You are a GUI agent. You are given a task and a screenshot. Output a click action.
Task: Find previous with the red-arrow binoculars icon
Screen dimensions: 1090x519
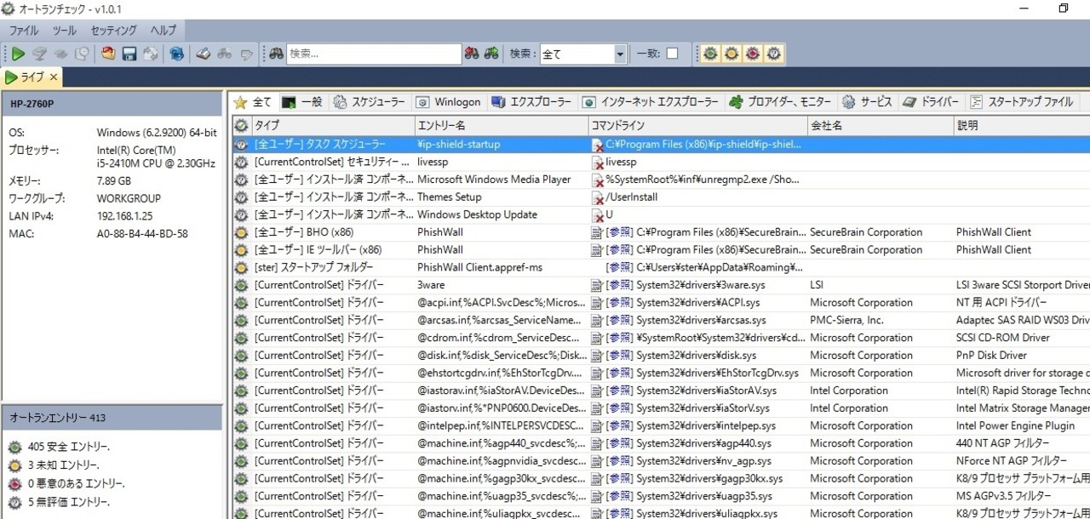[471, 54]
